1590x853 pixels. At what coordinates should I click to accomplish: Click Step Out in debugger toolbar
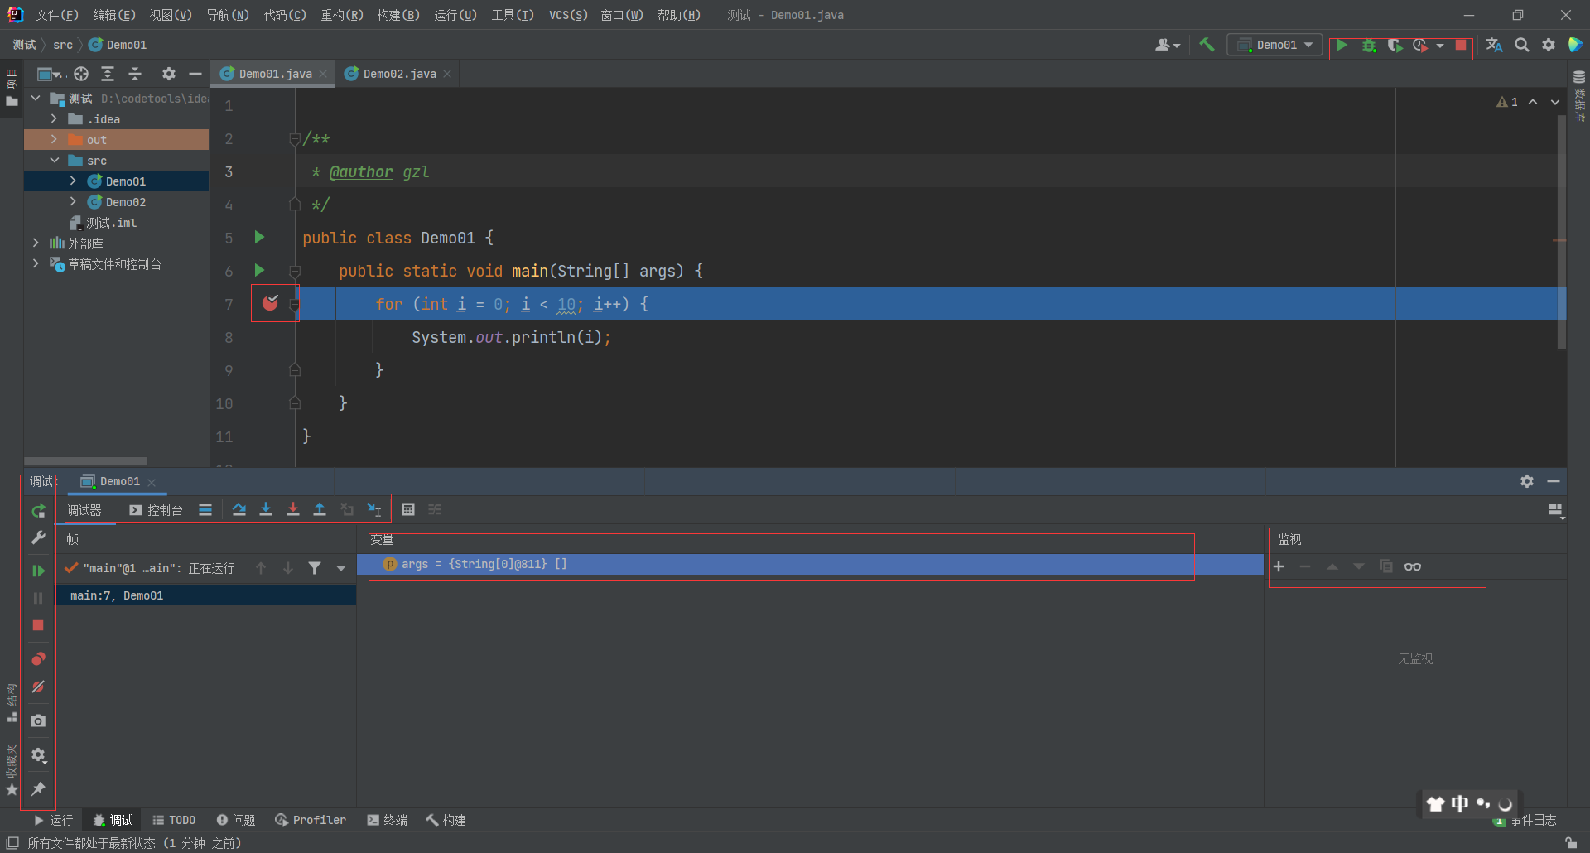320,509
